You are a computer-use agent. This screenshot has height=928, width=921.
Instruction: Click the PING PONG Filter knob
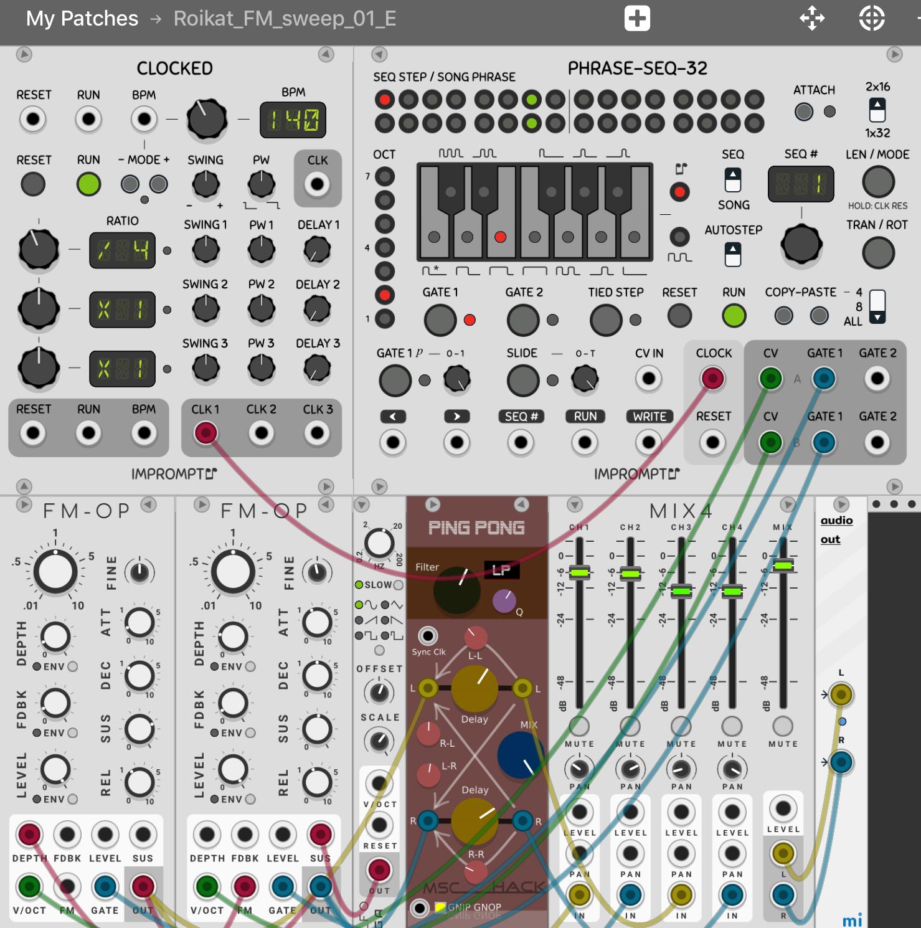pos(457,590)
